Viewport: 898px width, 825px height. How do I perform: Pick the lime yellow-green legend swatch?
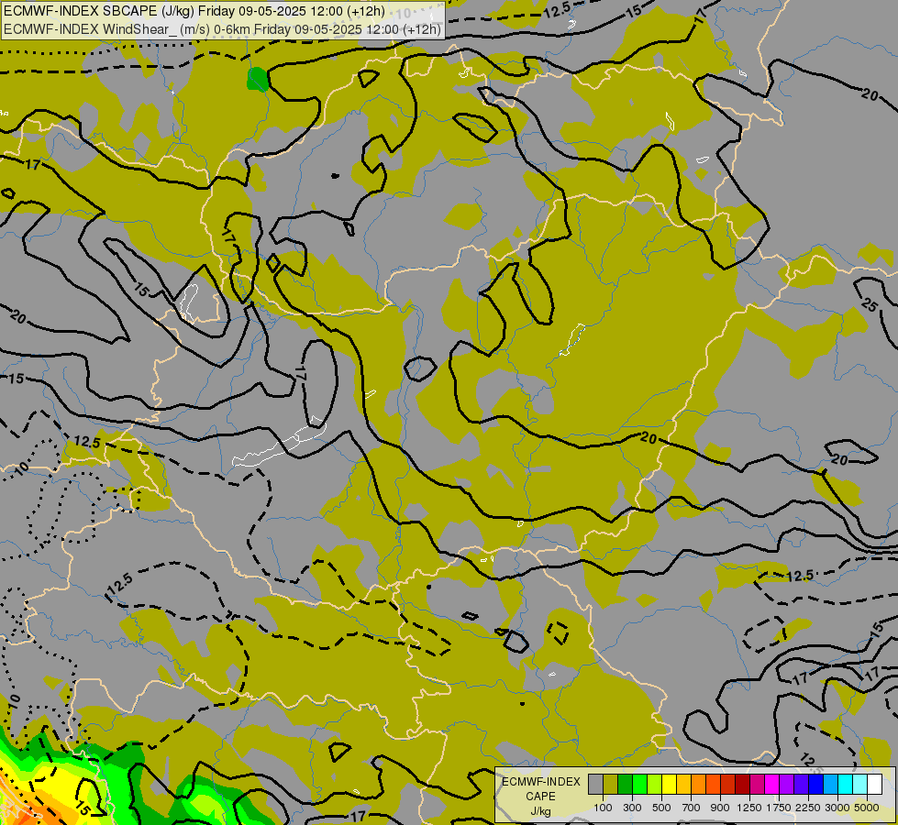[x=654, y=785]
